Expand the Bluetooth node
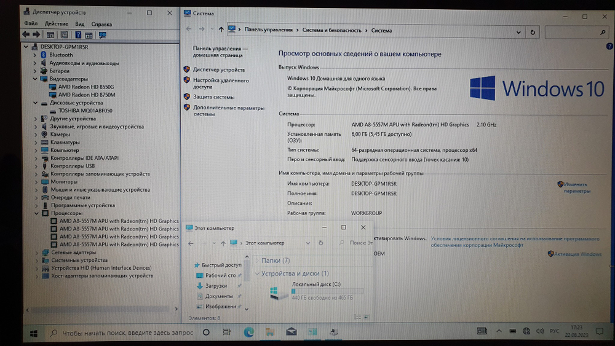The width and height of the screenshot is (615, 346). [x=35, y=55]
